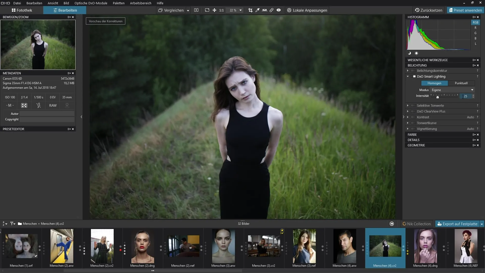The height and width of the screenshot is (273, 485).
Task: Collapse left panel with the arrow handle
Action: [81, 117]
